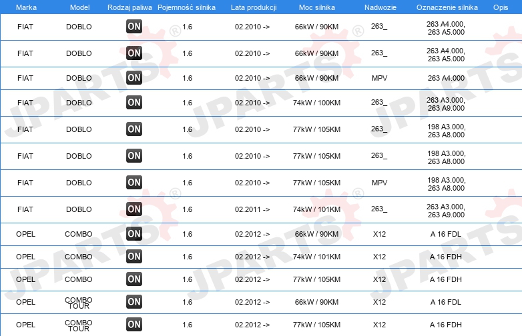Screen dimensions: 522x336
Task: Click the Model column header
Action: tap(79, 7)
